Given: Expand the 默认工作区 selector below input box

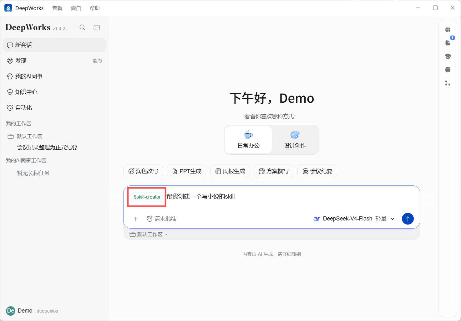Looking at the screenshot, I should pos(149,234).
